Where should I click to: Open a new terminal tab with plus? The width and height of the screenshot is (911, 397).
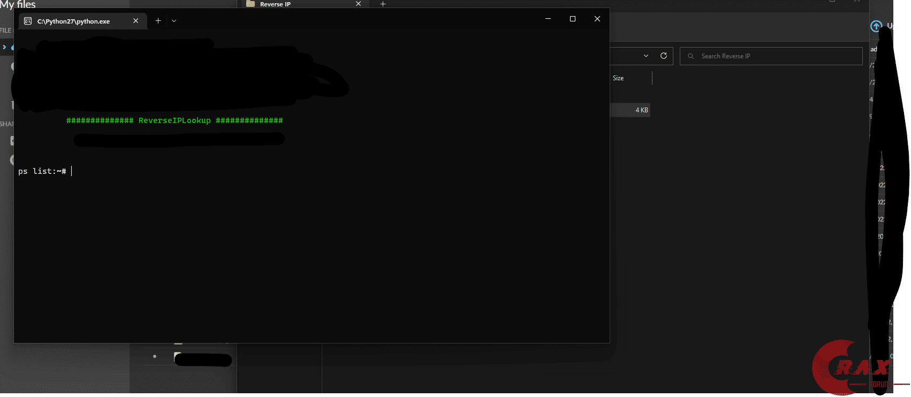point(158,21)
